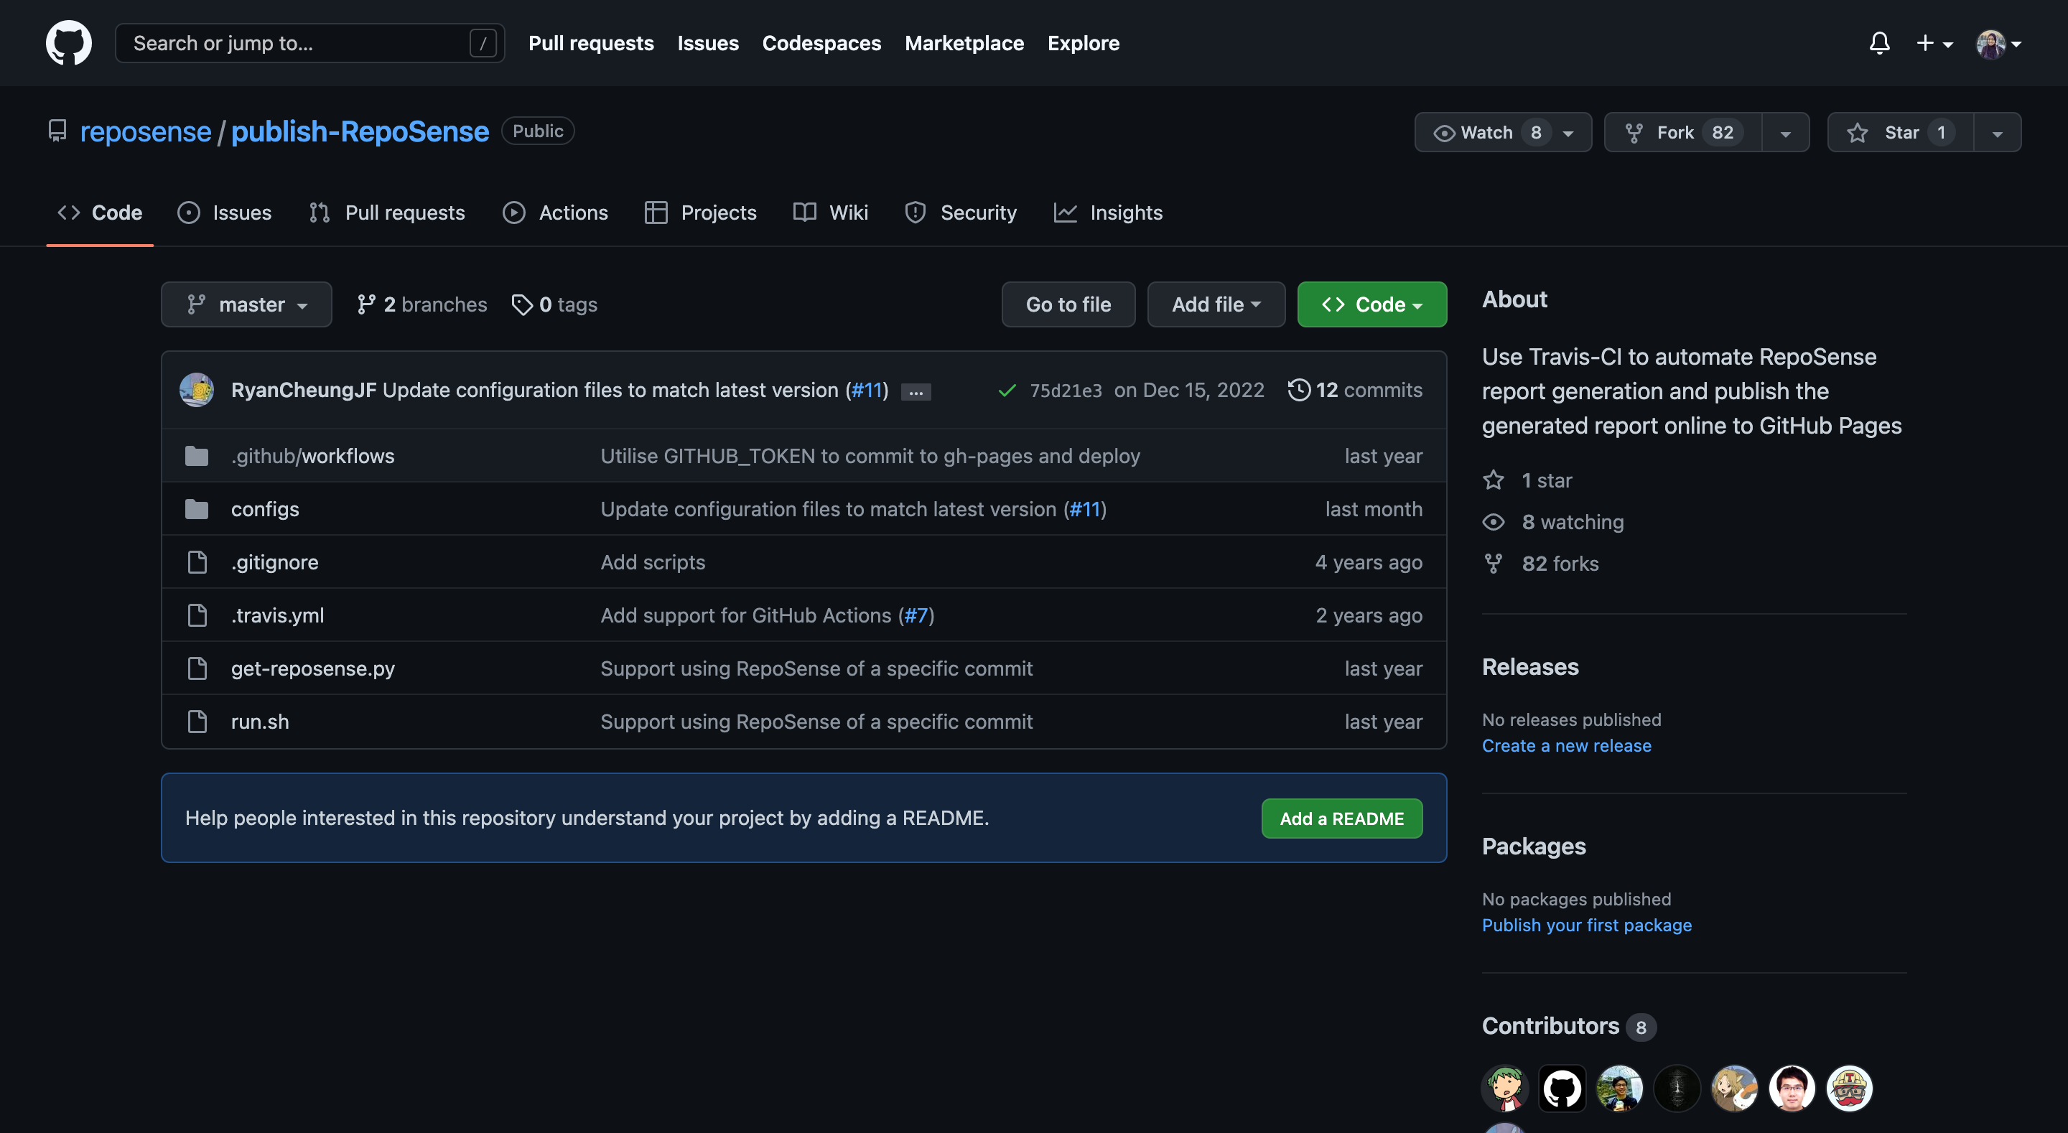Open the master branch dropdown
The image size is (2068, 1133).
click(246, 304)
